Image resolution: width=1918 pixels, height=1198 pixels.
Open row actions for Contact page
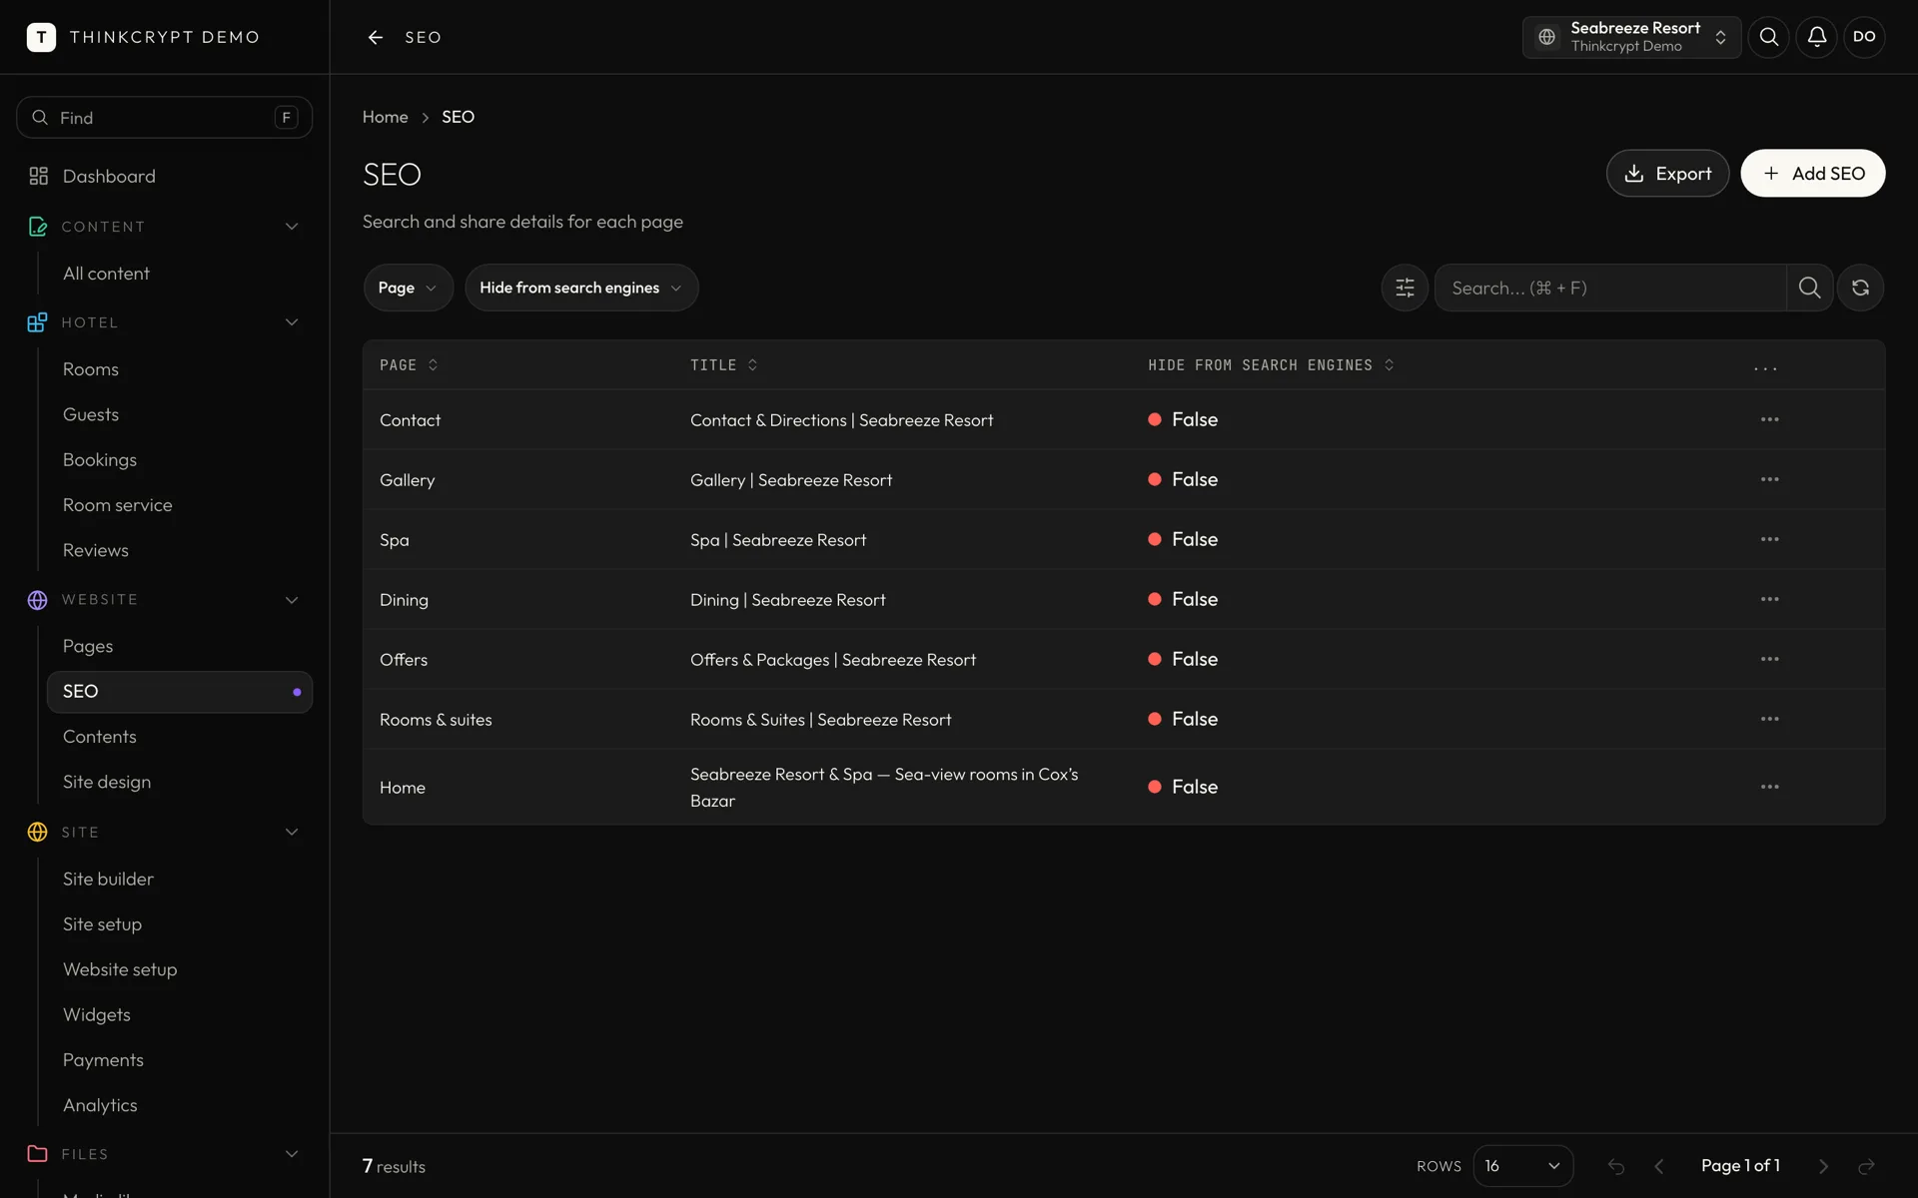tap(1769, 419)
